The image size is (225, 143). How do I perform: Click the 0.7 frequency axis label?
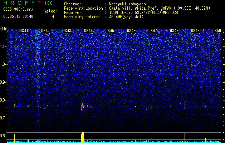[x=3, y=118]
